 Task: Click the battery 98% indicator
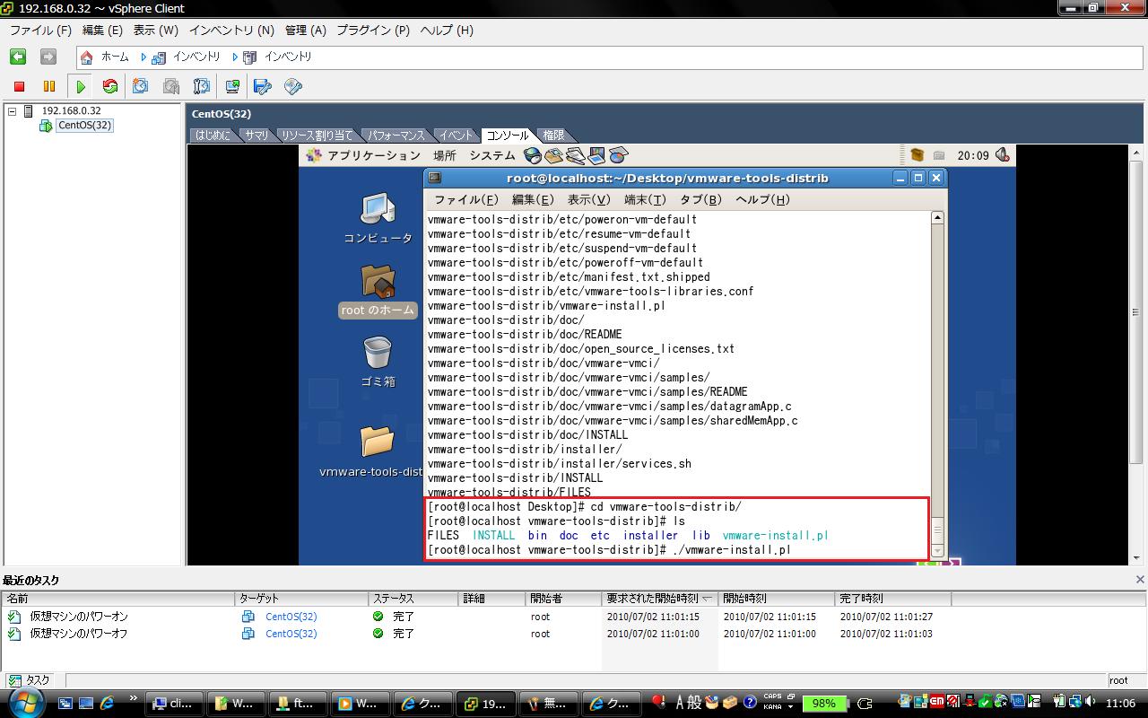(x=823, y=704)
